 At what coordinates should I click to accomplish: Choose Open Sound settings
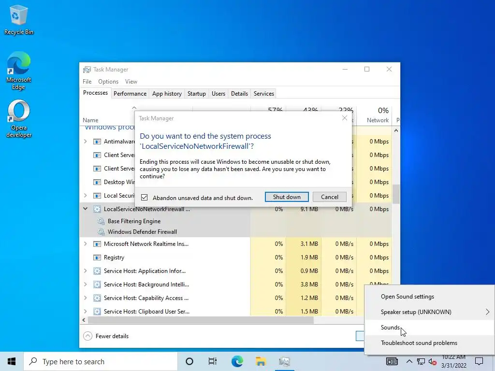430,297
